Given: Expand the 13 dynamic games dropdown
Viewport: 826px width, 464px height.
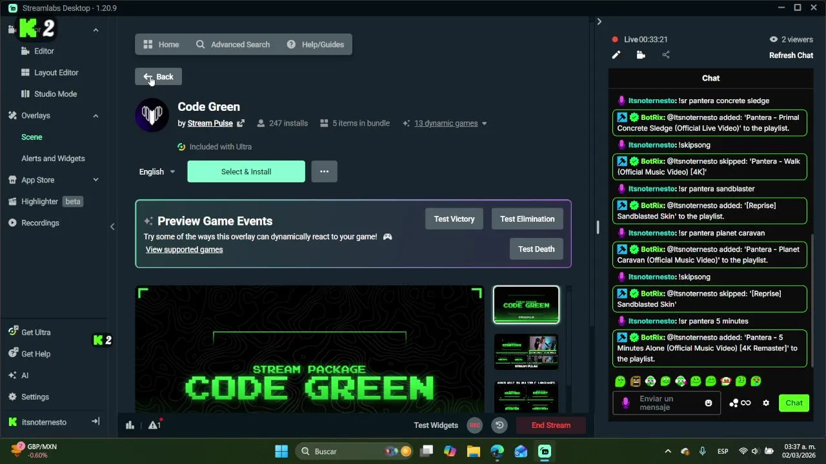Looking at the screenshot, I should pos(450,123).
